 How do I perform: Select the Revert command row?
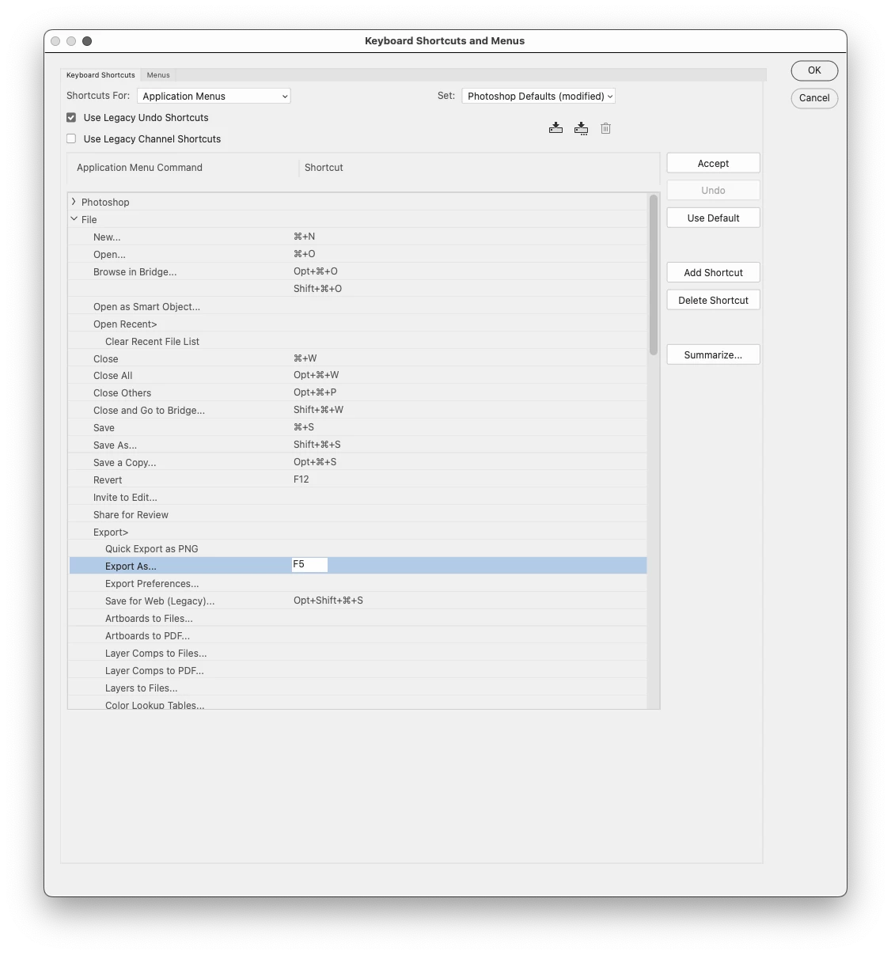(x=358, y=479)
